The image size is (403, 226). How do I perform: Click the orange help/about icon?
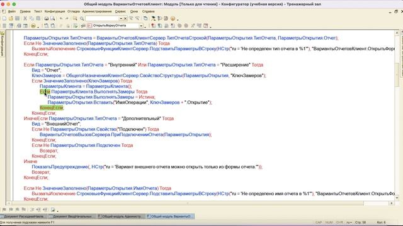pyautogui.click(x=173, y=18)
